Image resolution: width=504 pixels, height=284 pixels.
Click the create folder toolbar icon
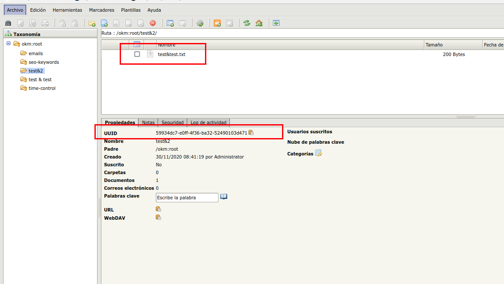pos(92,23)
